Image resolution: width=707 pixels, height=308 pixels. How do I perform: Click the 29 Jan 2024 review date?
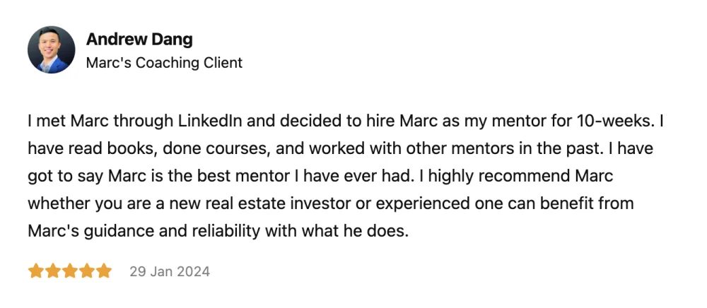point(170,271)
